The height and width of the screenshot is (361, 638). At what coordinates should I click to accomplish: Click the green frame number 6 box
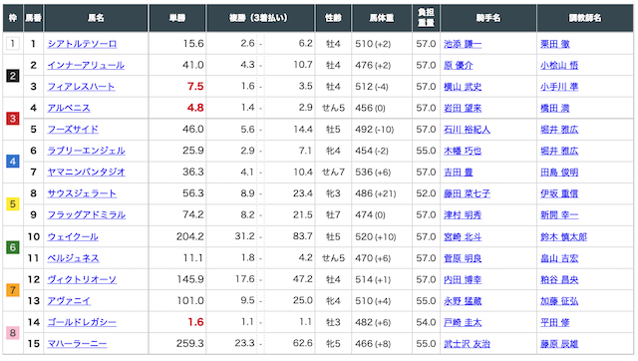(13, 247)
